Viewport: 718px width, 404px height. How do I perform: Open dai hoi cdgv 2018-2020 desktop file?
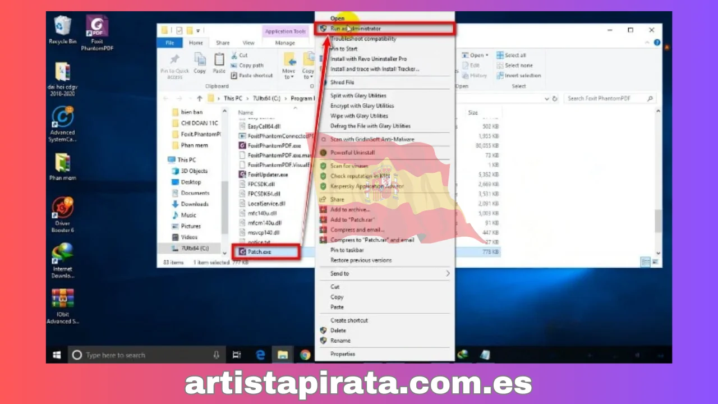pyautogui.click(x=62, y=79)
